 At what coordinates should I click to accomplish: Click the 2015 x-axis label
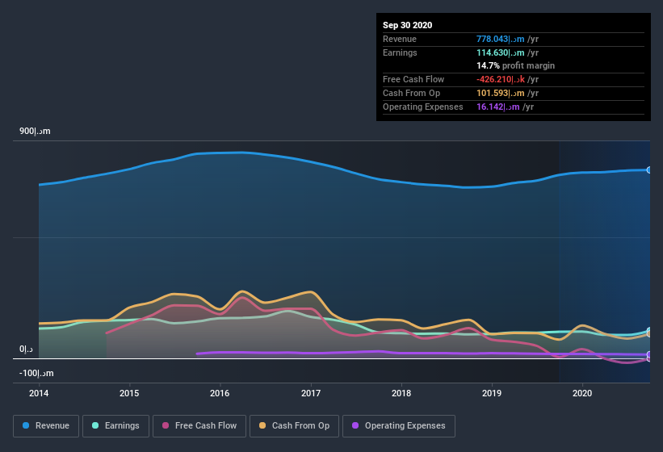point(129,393)
